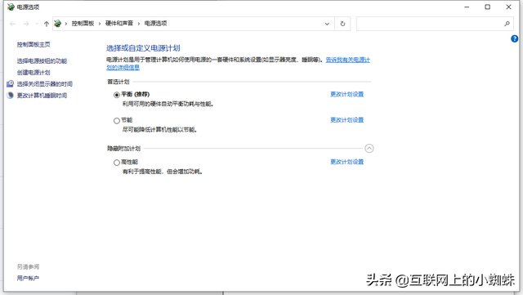Open 创建电源计划 sidebar link
The width and height of the screenshot is (523, 295).
point(34,73)
